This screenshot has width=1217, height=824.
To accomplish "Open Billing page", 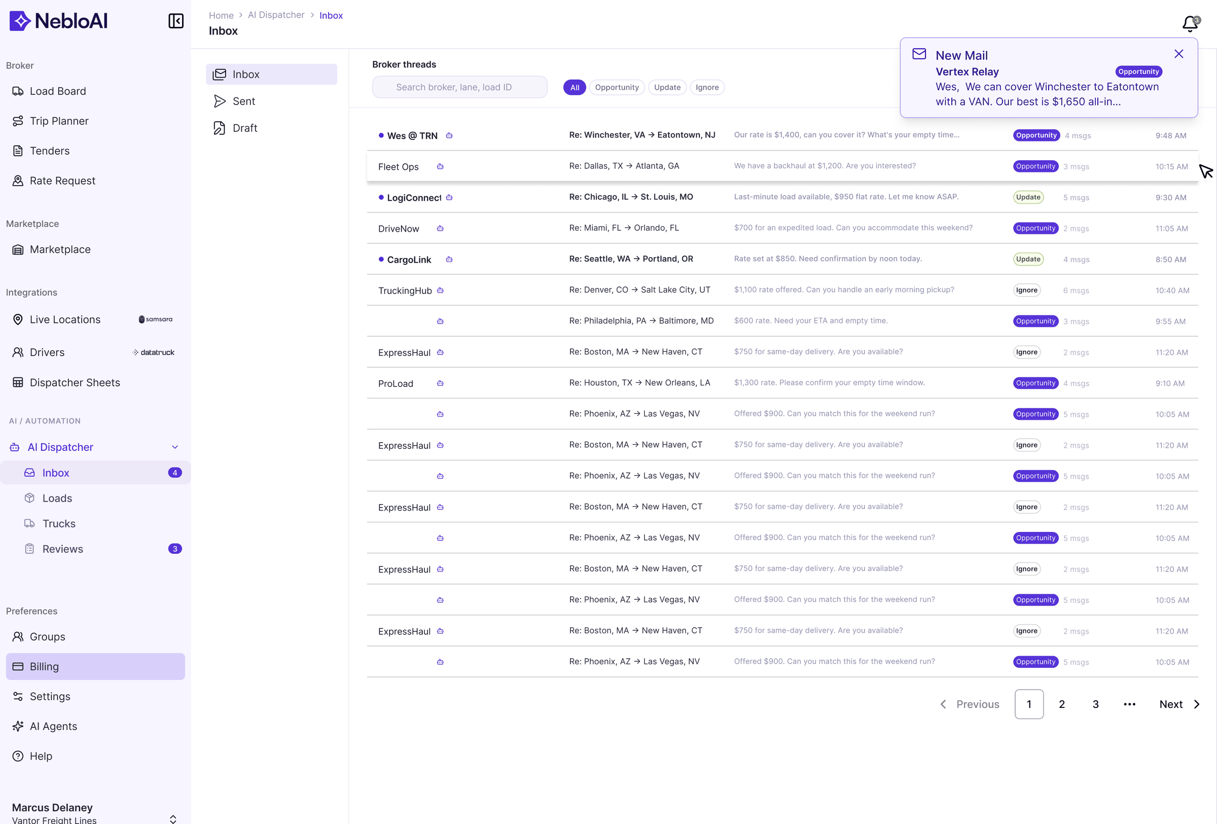I will tap(95, 666).
